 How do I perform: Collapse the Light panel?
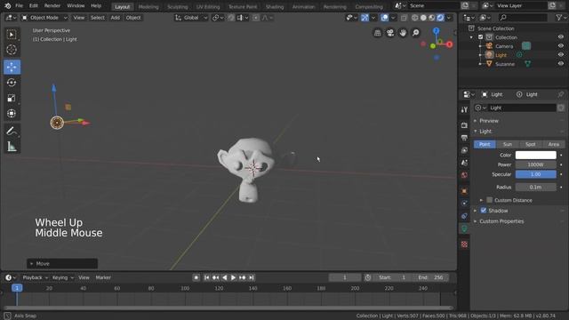pos(485,132)
